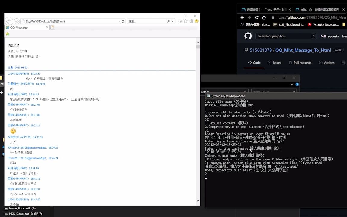Click the Youtube Downloader bookmark icon
The image size is (347, 217).
click(310, 25)
